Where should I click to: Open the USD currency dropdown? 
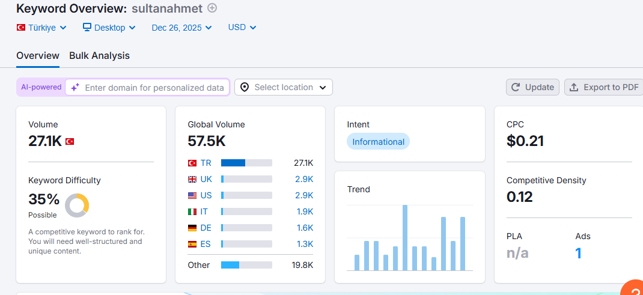click(x=242, y=28)
